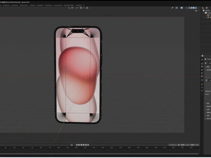
Task: Select the Scene Collection row in outliner
Action: [x=207, y=11]
